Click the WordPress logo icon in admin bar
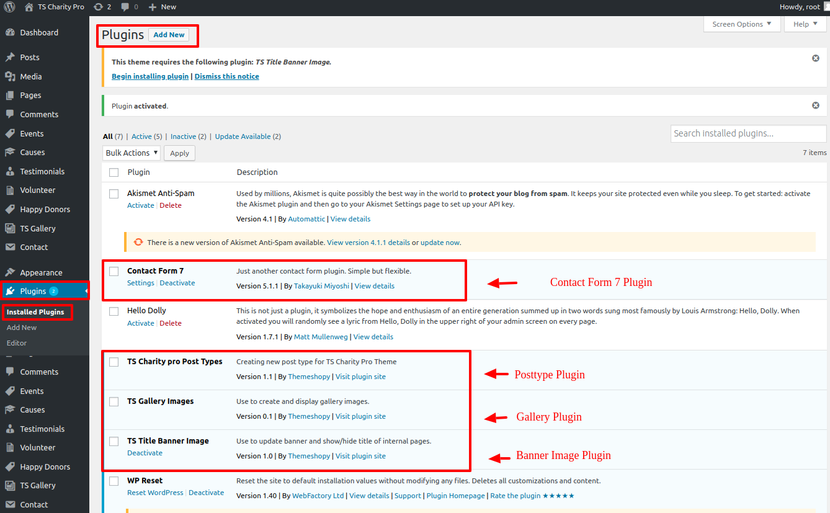Image resolution: width=830 pixels, height=513 pixels. tap(10, 7)
